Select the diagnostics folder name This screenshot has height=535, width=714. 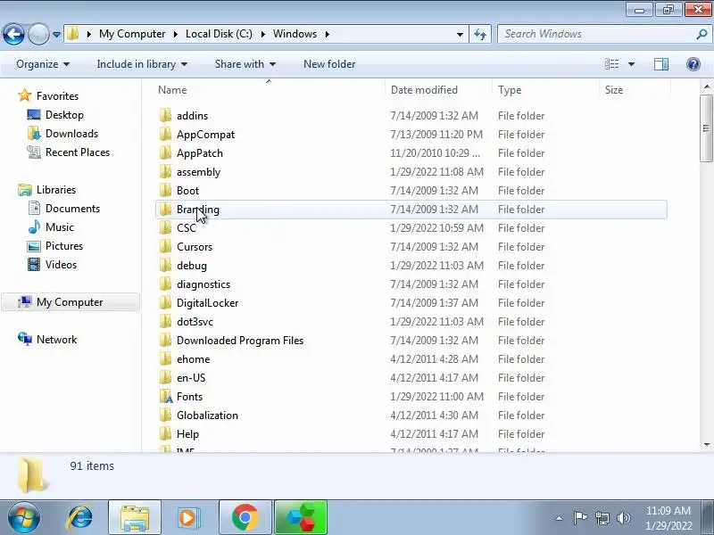203,284
